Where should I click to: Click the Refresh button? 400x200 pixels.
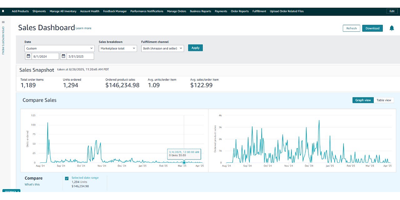pos(351,28)
